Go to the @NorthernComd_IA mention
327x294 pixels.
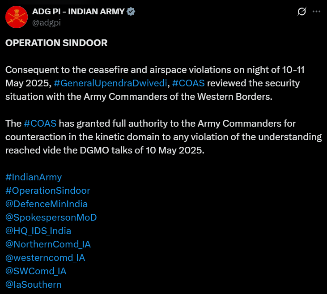(48, 244)
